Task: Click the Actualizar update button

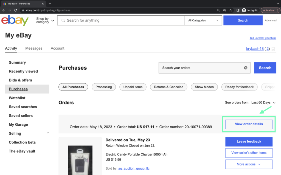Action: (x=269, y=10)
